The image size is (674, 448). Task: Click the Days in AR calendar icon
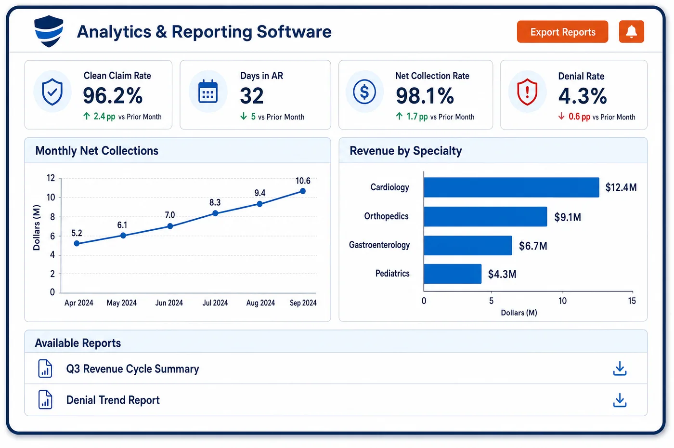(x=208, y=92)
